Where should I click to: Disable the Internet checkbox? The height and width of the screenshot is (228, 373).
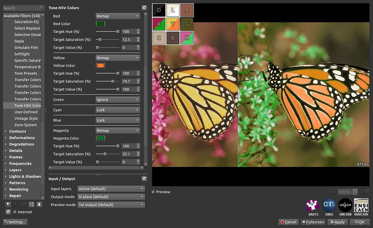coord(15,212)
